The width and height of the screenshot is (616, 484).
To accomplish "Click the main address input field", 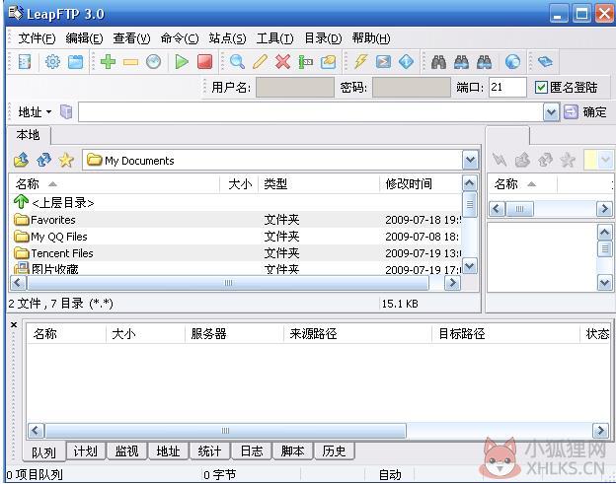I will tap(310, 112).
